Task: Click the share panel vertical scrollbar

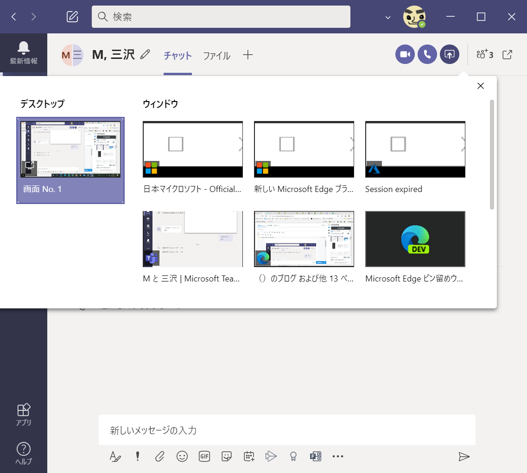Action: (492, 154)
